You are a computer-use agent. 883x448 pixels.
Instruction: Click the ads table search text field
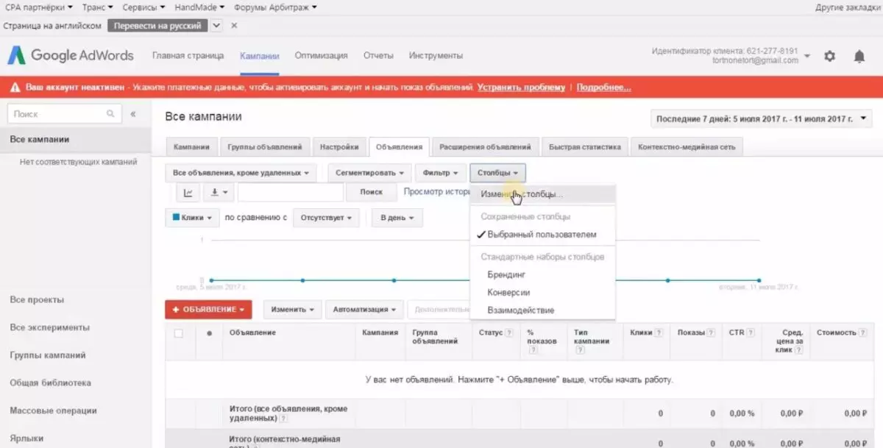coord(291,192)
